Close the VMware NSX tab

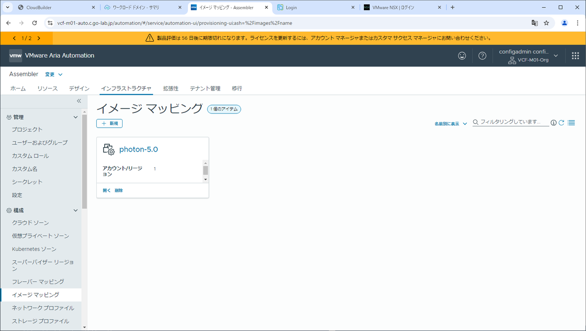coord(439,7)
